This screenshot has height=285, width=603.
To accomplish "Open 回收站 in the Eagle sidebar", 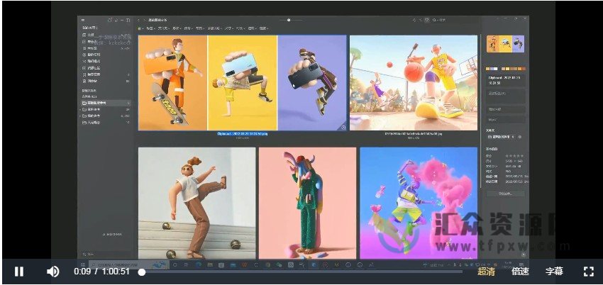I will [x=106, y=82].
